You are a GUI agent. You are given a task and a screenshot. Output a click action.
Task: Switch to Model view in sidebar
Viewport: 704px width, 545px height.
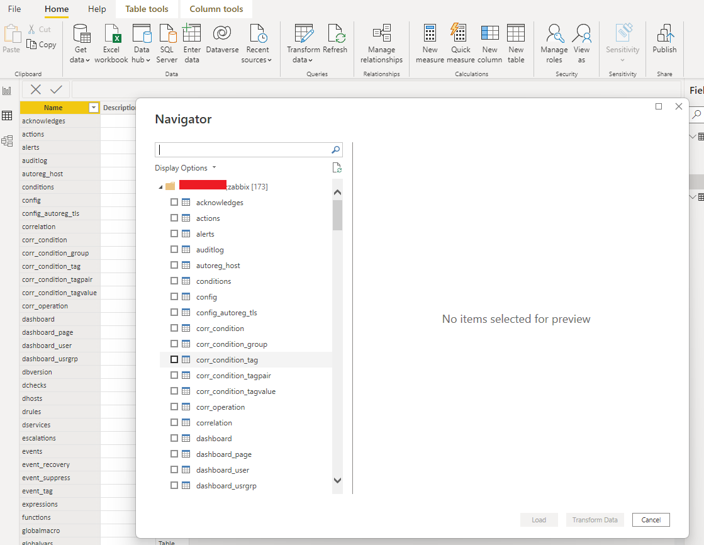point(8,141)
